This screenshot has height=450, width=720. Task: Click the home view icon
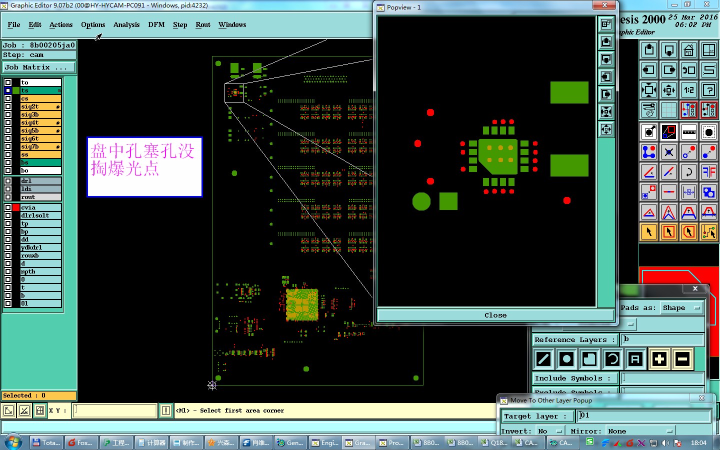tap(689, 50)
